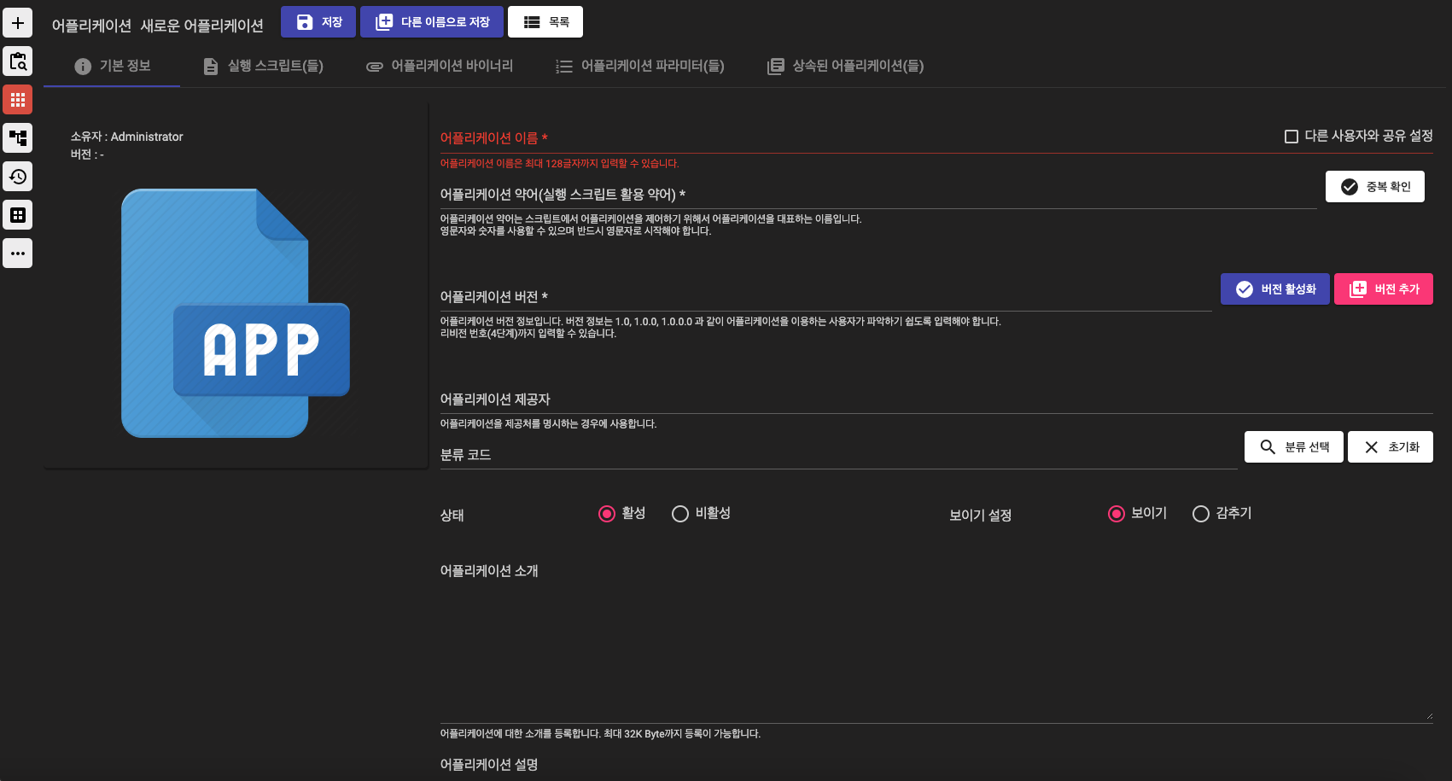Reset the classification with the 초기화 button
Screen dimensions: 1452x781
(x=1390, y=446)
